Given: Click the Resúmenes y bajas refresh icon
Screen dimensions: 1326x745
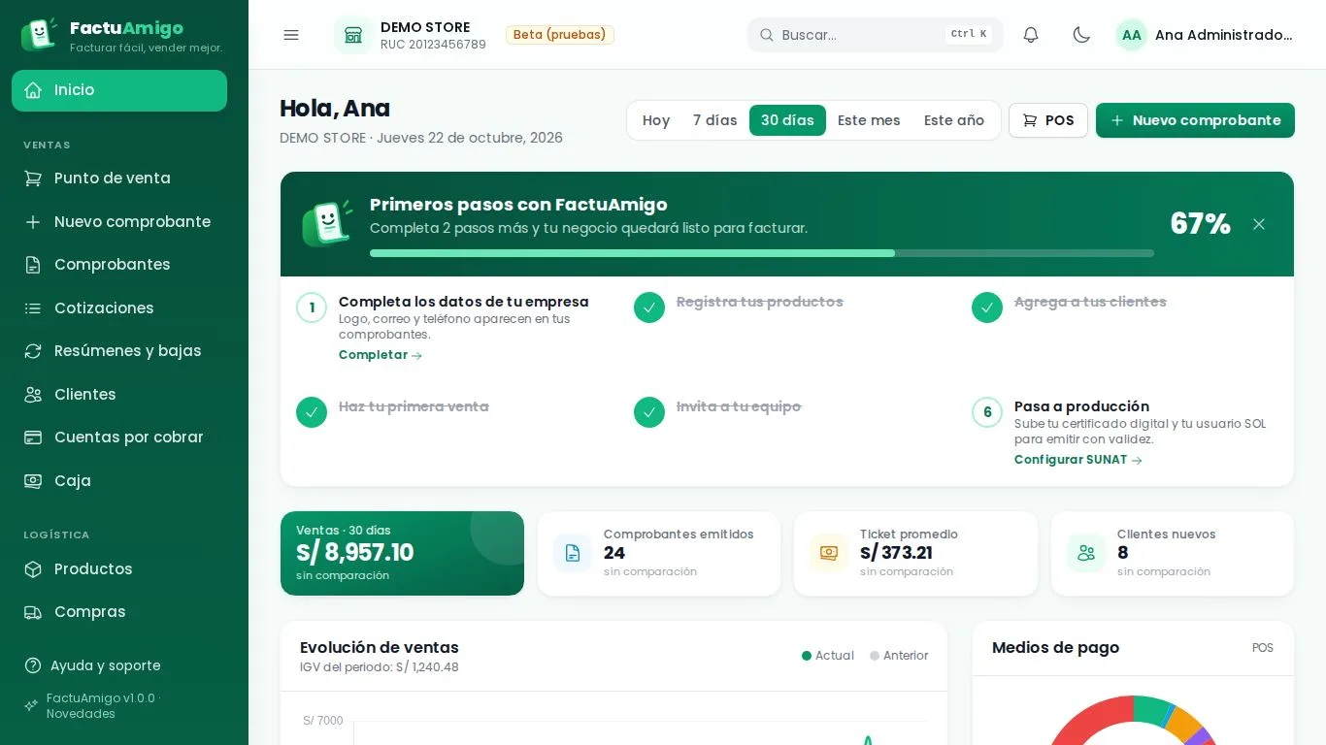Looking at the screenshot, I should click(33, 351).
